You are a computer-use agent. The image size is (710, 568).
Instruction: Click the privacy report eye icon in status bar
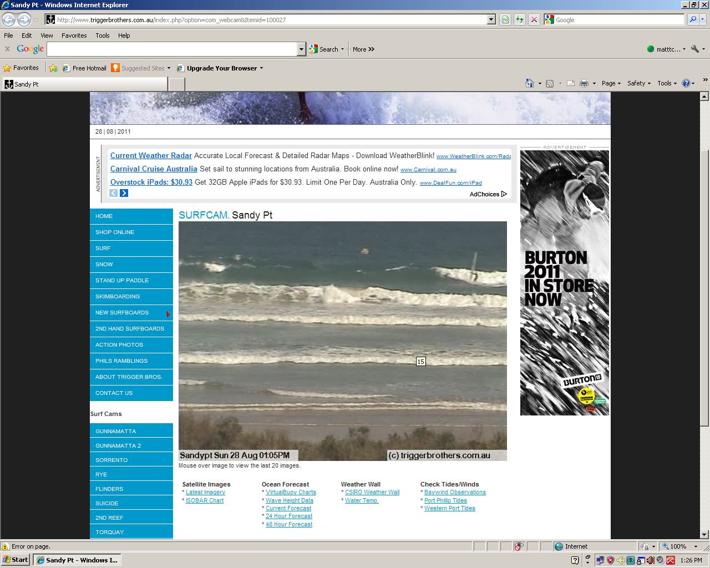[519, 546]
